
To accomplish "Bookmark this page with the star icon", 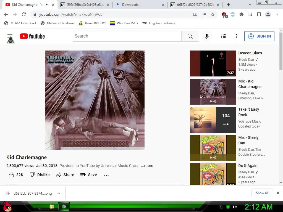I will point(213,14).
